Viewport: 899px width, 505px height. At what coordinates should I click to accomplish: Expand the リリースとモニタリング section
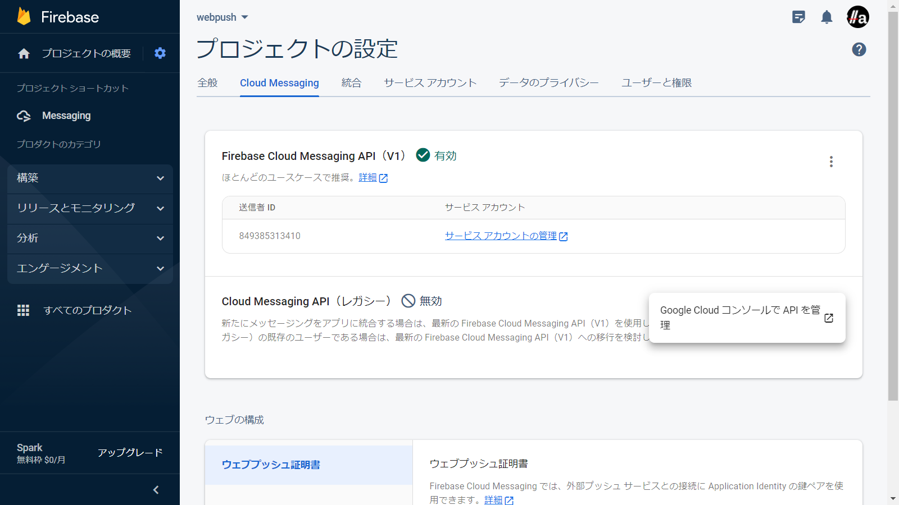tap(90, 208)
